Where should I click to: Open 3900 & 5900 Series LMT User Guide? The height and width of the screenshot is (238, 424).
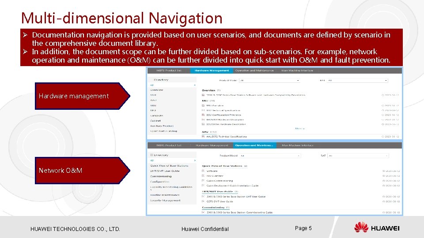[236, 197]
